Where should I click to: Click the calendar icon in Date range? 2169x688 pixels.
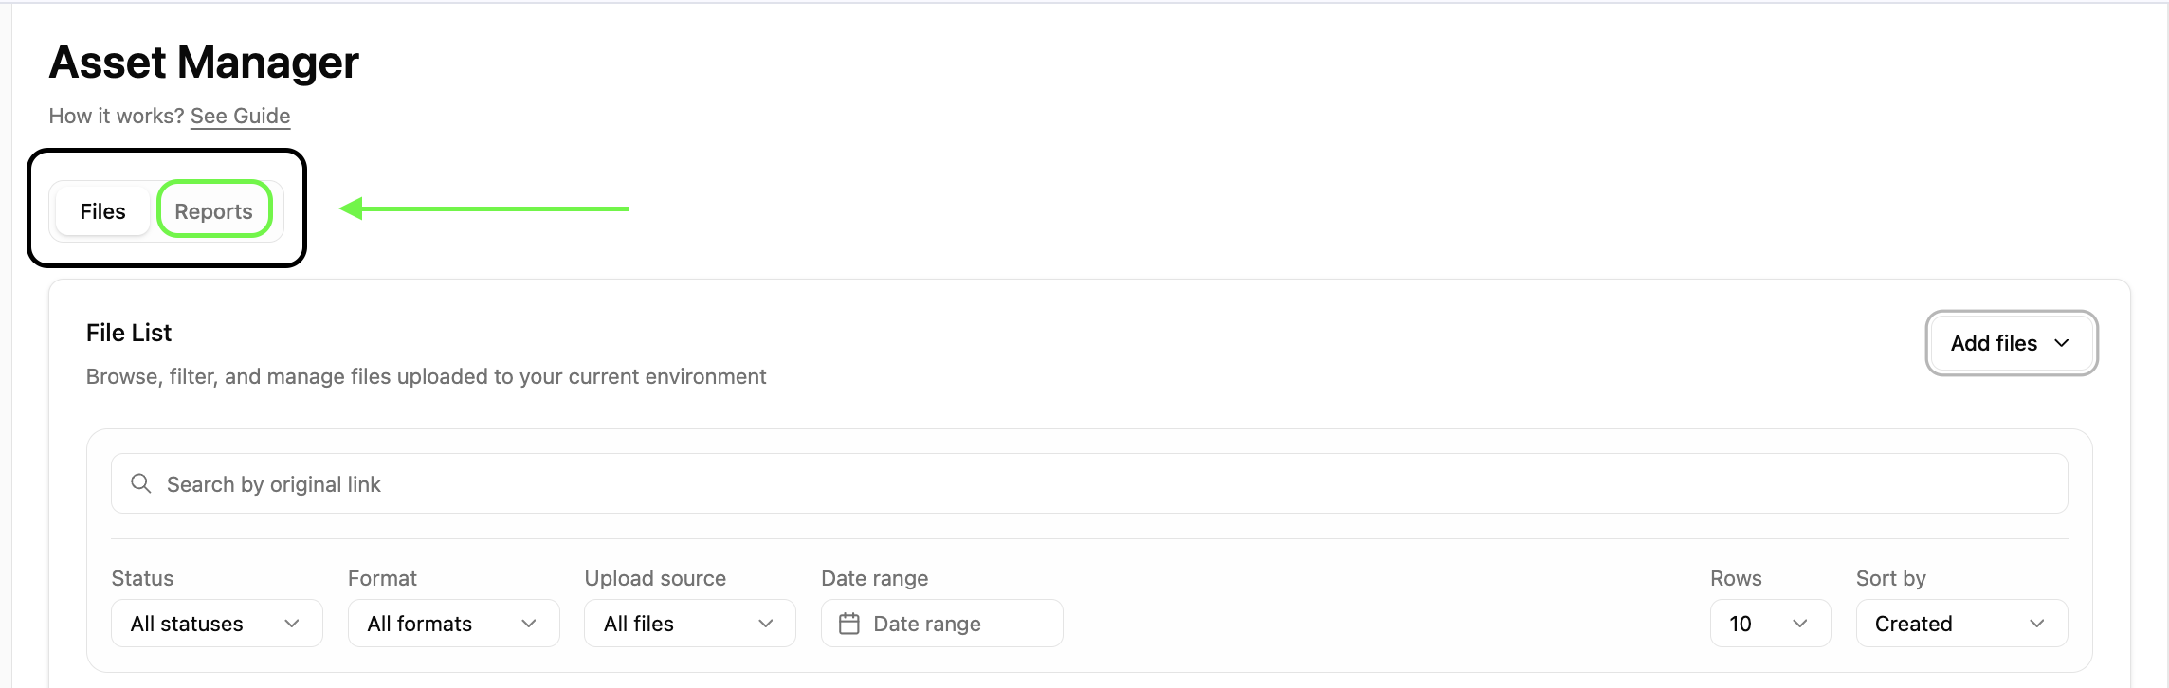pyautogui.click(x=849, y=624)
